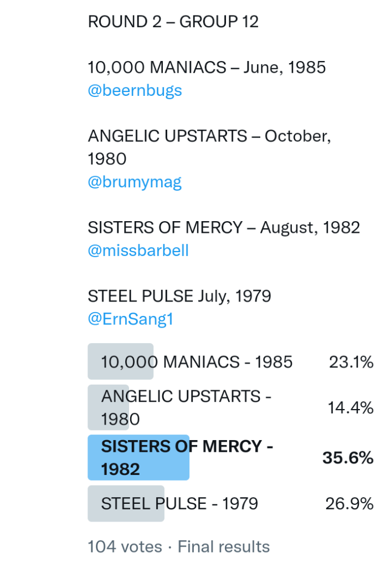This screenshot has width=391, height=567.
Task: Open the @beernbugs profile link
Action: 135,91
